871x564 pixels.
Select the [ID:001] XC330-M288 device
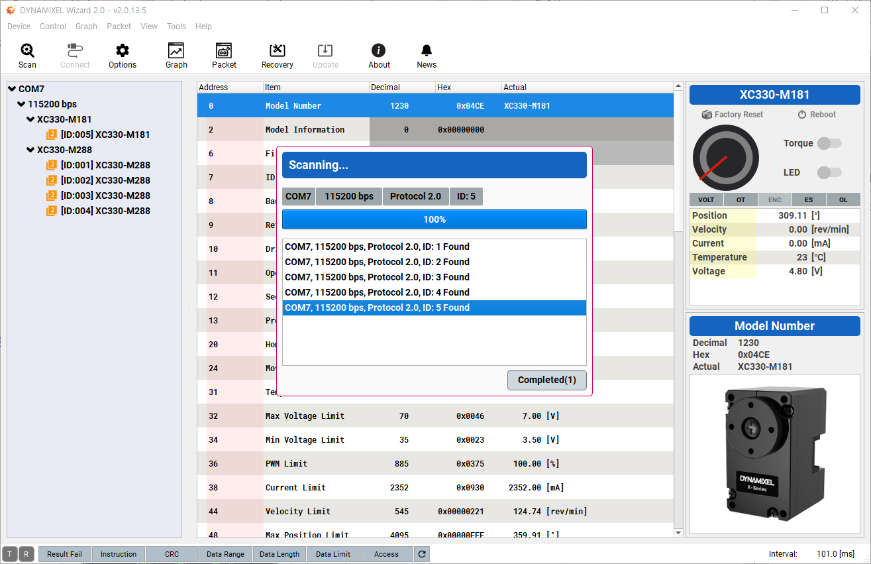(x=98, y=165)
